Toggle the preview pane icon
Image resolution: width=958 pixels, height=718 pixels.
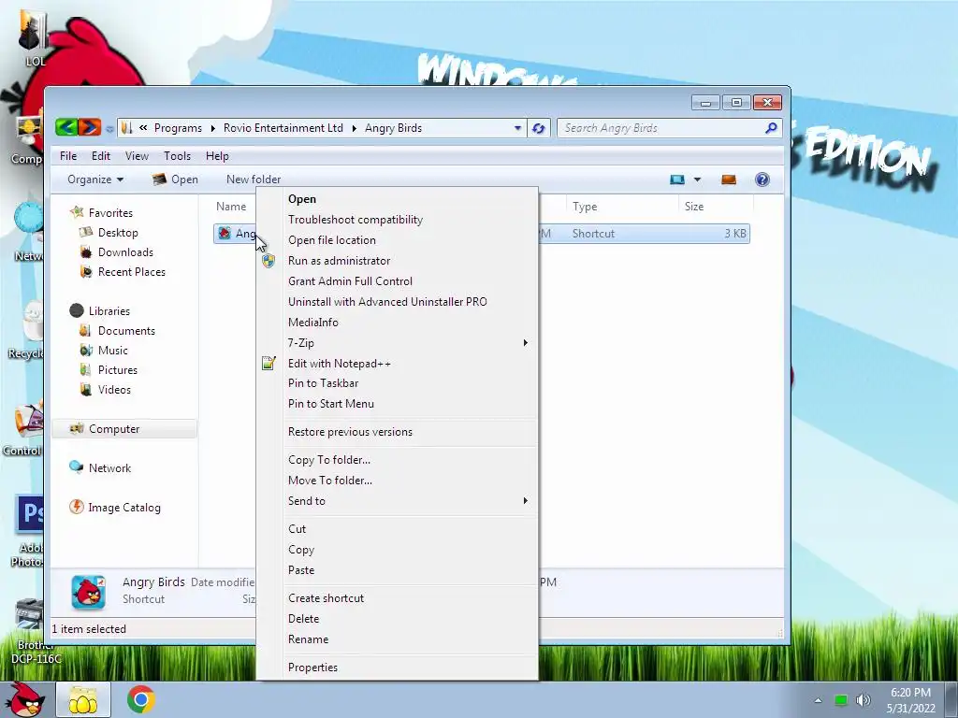click(x=728, y=179)
